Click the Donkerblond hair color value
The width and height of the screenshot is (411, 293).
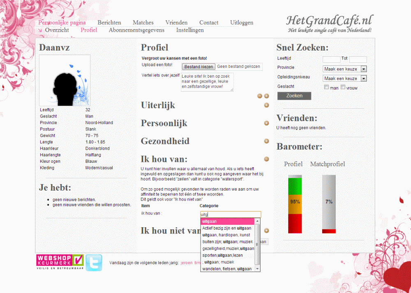97,148
